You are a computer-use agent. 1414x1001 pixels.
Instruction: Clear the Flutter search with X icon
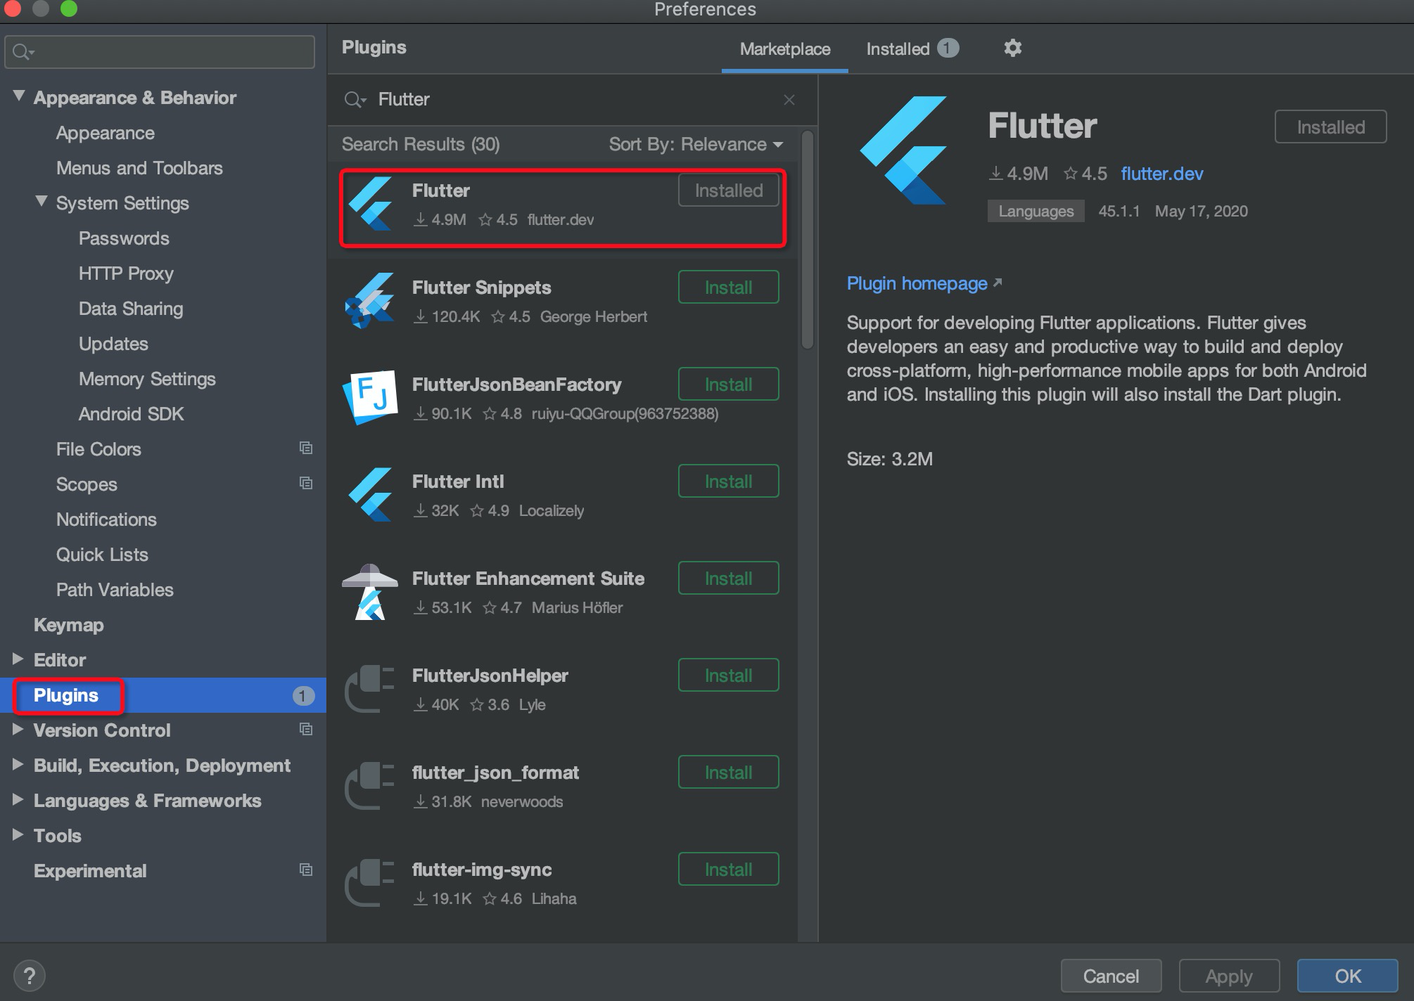click(x=789, y=100)
